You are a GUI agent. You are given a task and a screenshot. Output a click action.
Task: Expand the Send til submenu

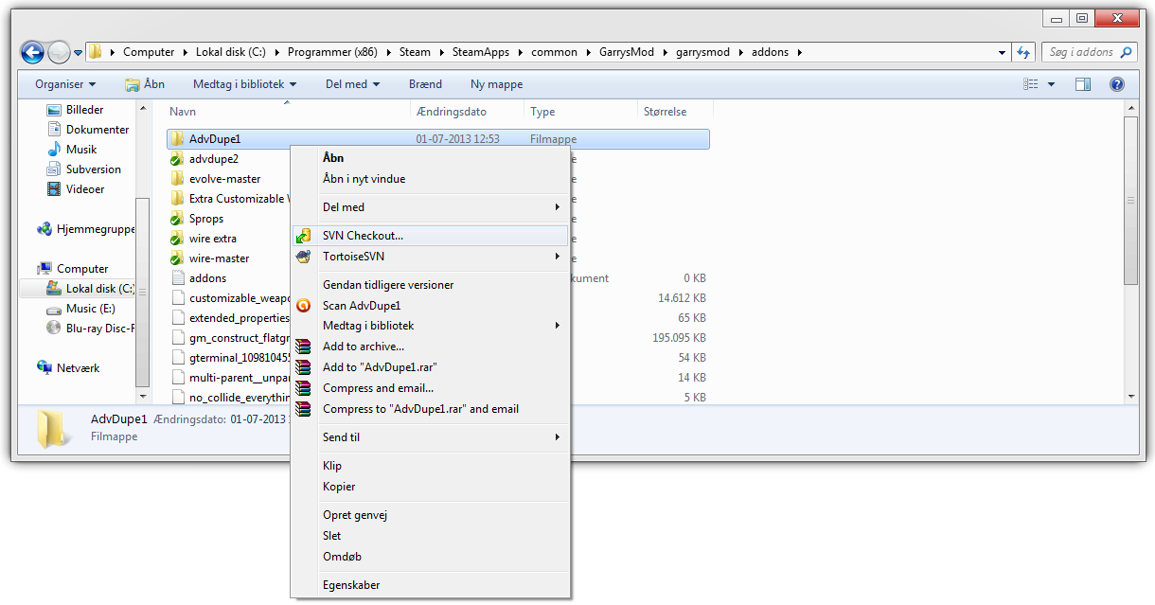click(x=431, y=437)
